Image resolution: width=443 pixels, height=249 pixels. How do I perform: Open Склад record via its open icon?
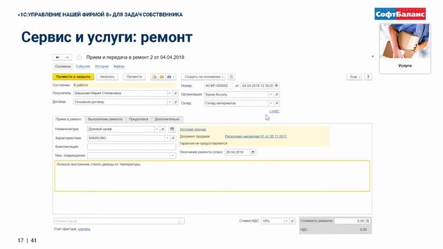pyautogui.click(x=277, y=103)
